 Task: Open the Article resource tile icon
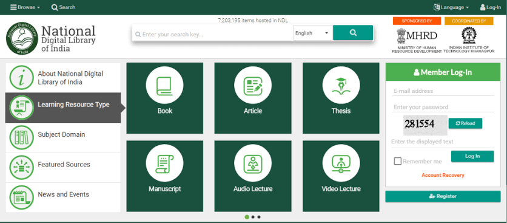253,85
